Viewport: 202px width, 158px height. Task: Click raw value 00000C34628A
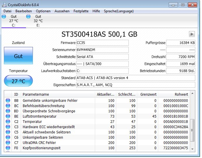[x=176, y=127]
